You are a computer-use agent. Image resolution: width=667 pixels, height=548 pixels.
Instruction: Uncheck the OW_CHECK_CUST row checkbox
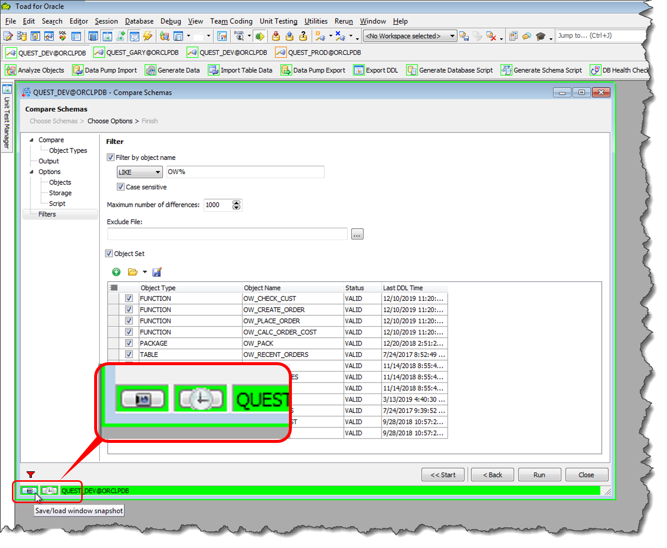pyautogui.click(x=129, y=298)
